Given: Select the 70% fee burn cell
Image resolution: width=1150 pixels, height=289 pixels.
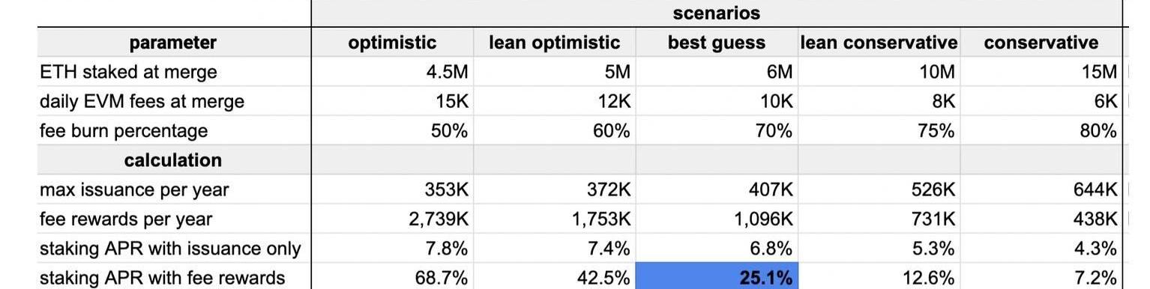Looking at the screenshot, I should (x=717, y=130).
